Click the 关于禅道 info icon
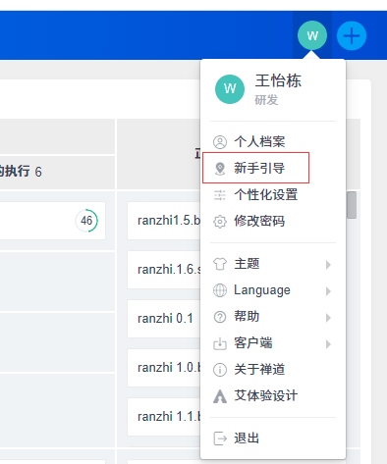 point(220,370)
